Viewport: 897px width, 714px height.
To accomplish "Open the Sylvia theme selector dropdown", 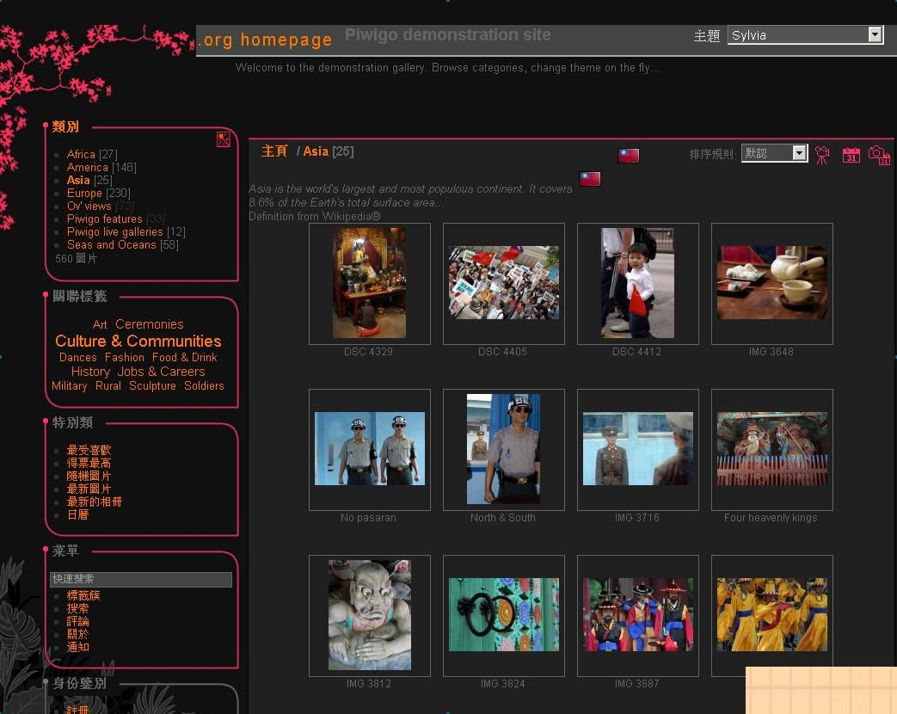I will [805, 34].
